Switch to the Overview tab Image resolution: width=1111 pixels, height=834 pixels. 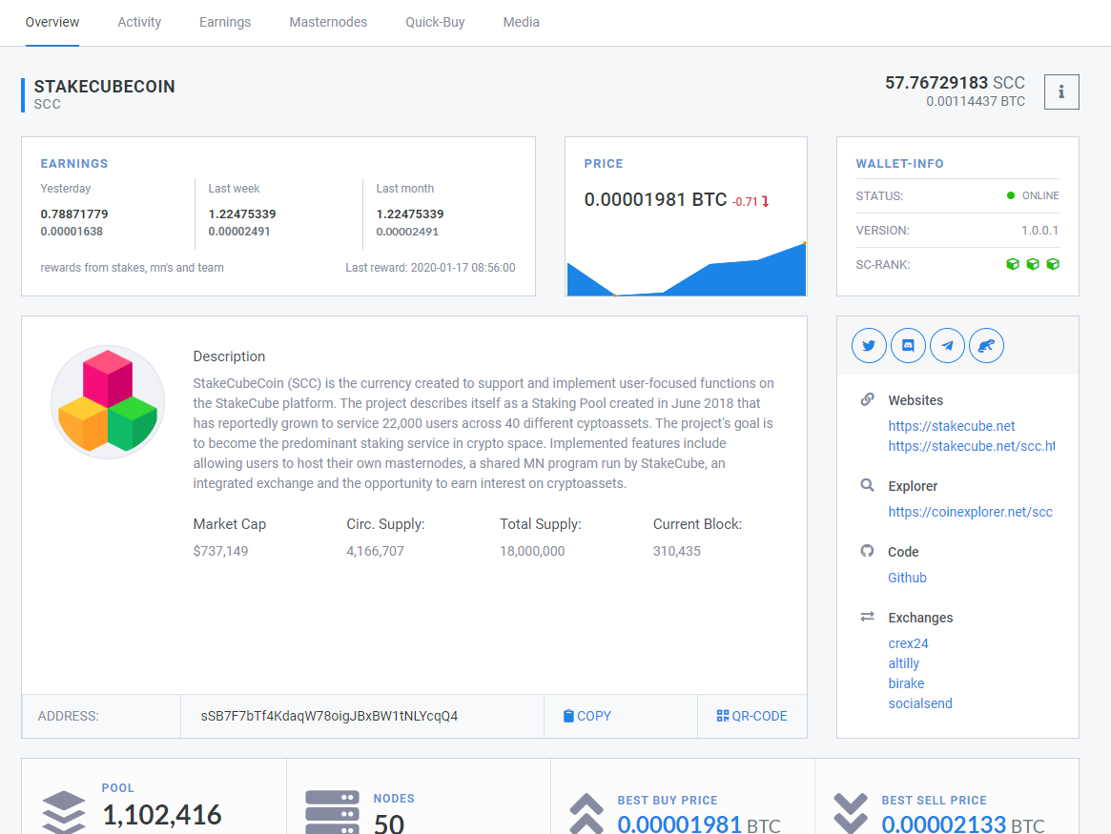52,22
